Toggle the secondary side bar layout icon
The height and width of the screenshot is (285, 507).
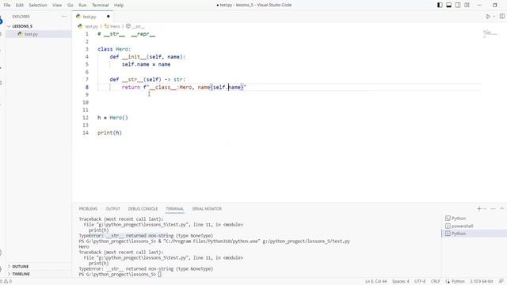(x=458, y=5)
